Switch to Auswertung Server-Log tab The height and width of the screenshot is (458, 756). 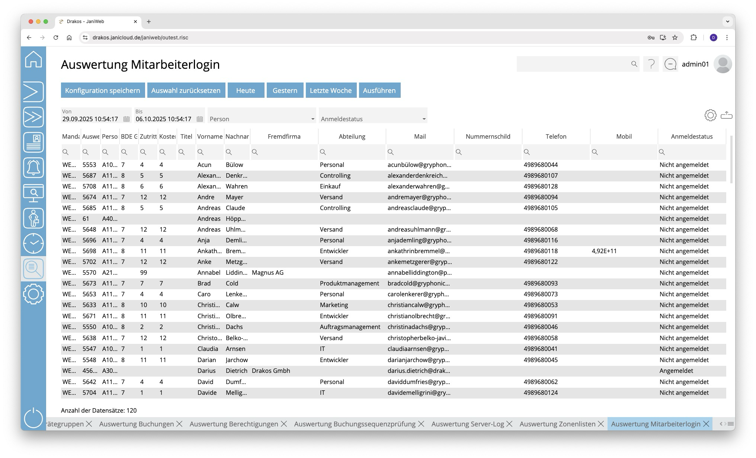(x=467, y=424)
